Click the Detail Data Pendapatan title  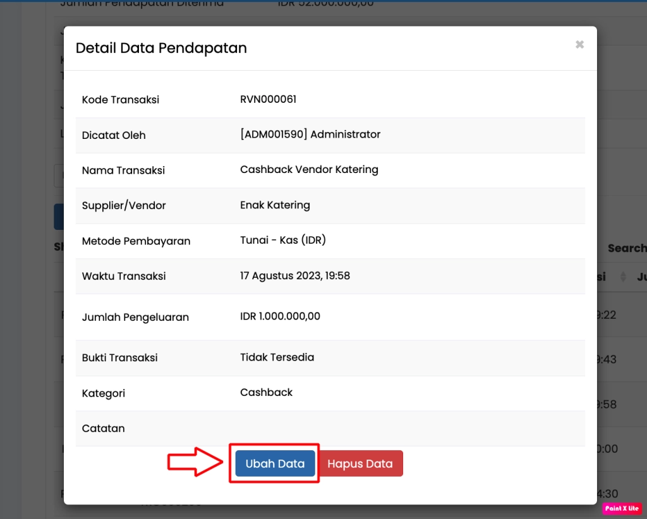tap(161, 48)
